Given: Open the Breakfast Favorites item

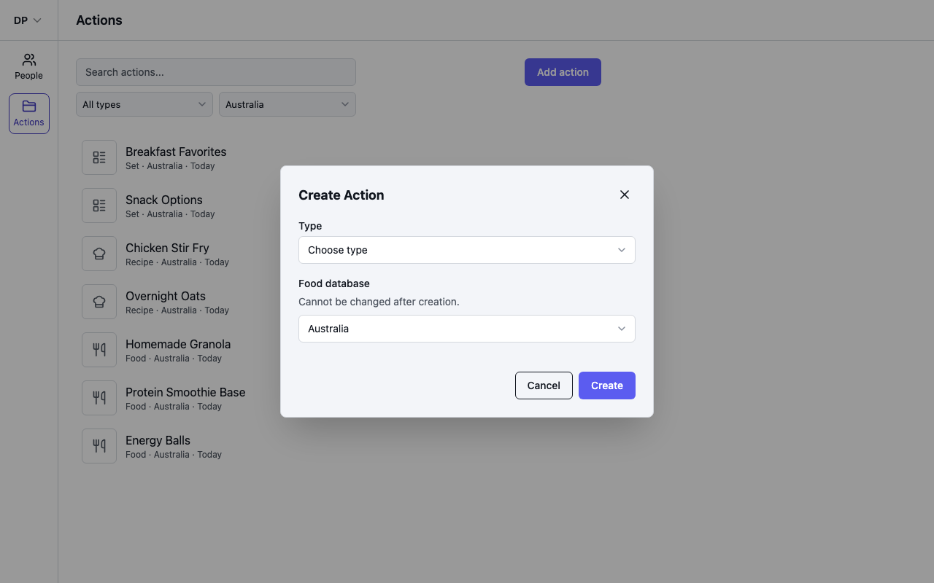Looking at the screenshot, I should tap(176, 152).
